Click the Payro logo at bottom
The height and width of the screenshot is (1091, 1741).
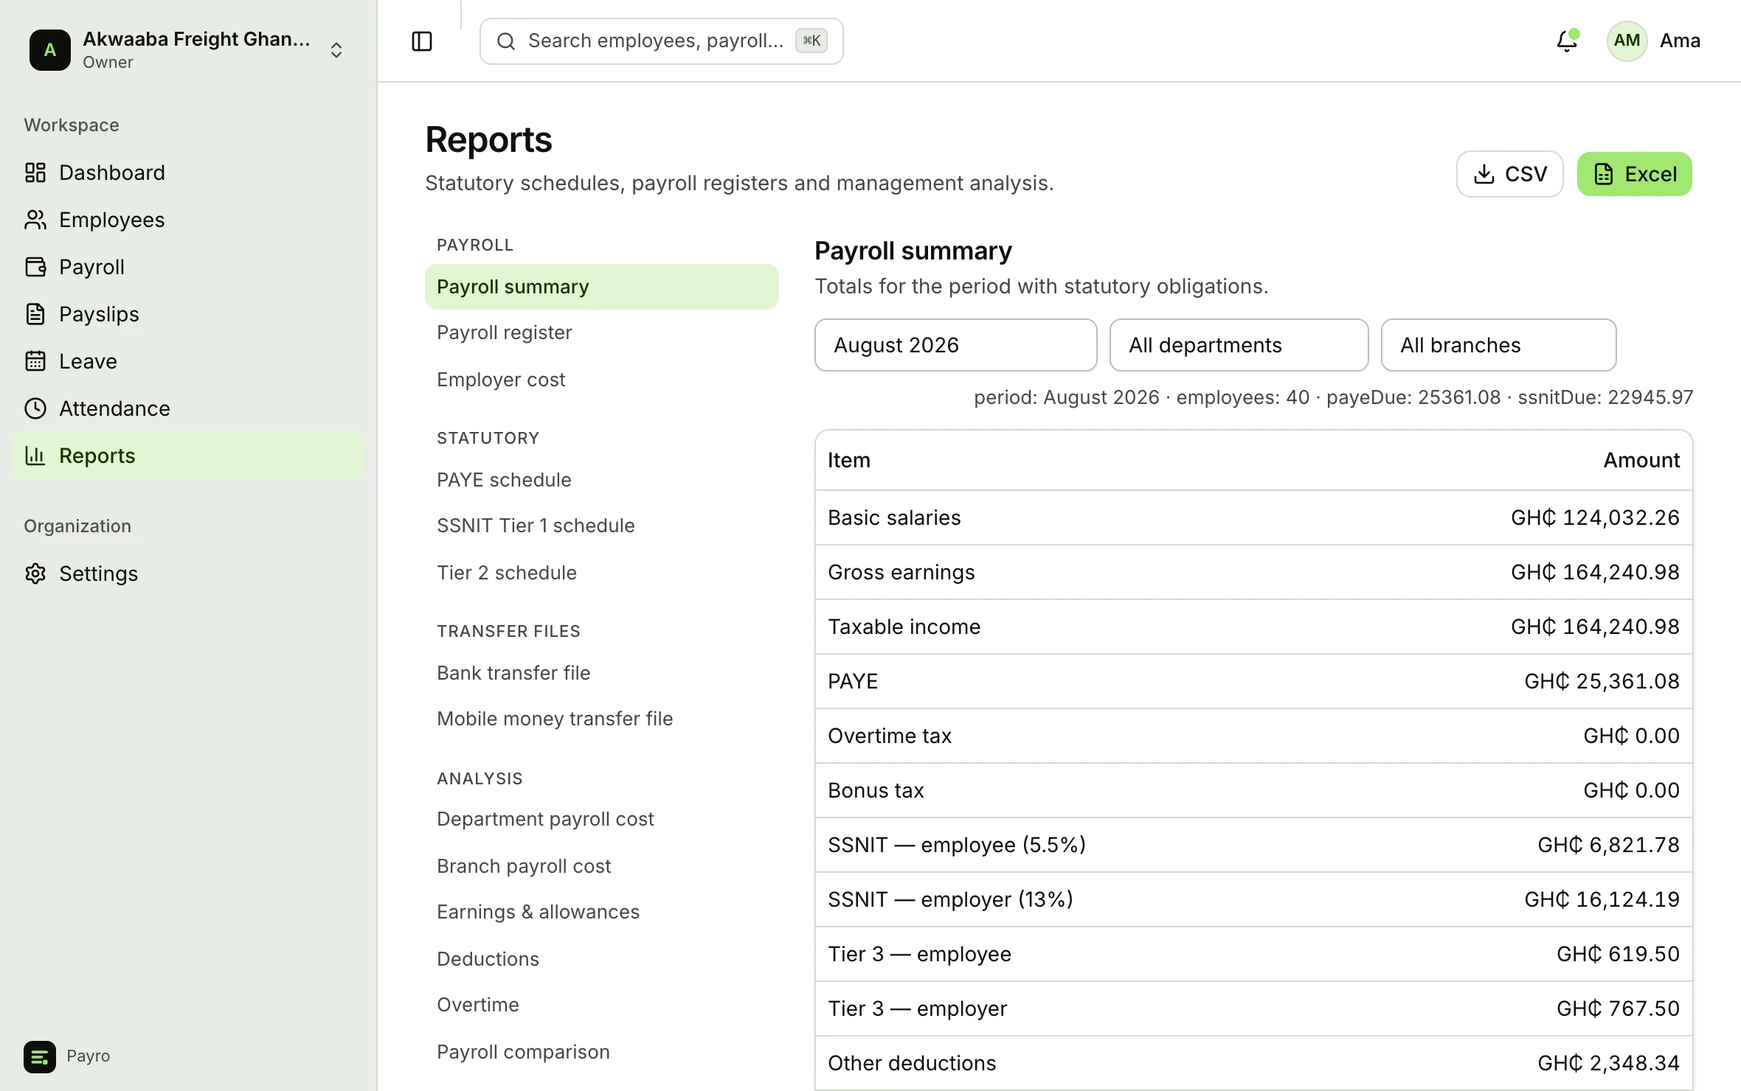40,1056
